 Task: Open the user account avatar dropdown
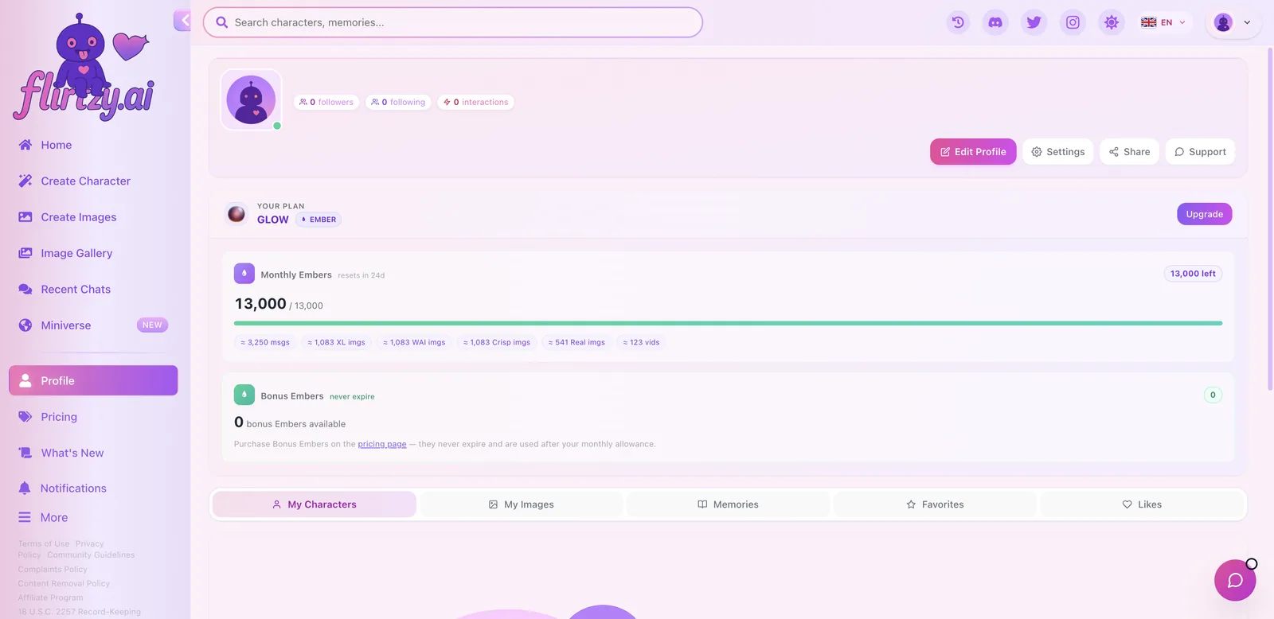coord(1232,22)
